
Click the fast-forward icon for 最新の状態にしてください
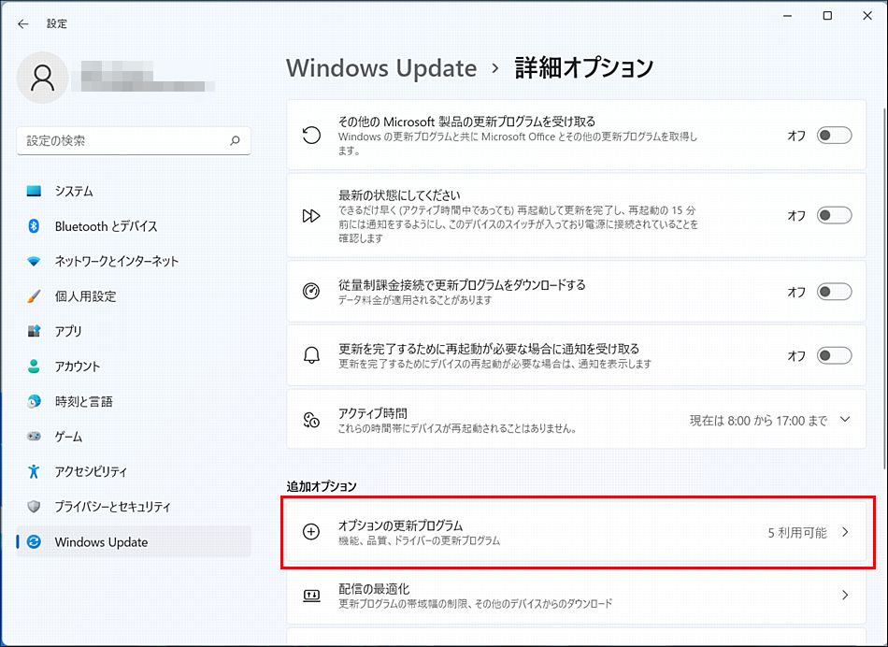tap(311, 216)
